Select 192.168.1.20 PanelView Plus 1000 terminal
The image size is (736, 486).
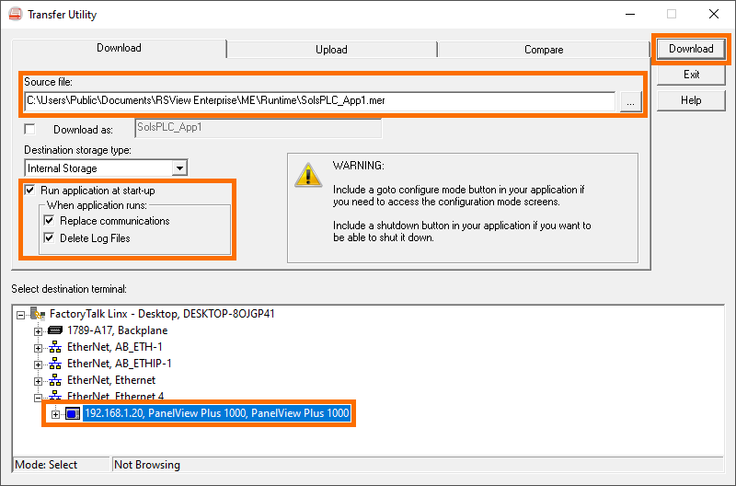tap(217, 413)
